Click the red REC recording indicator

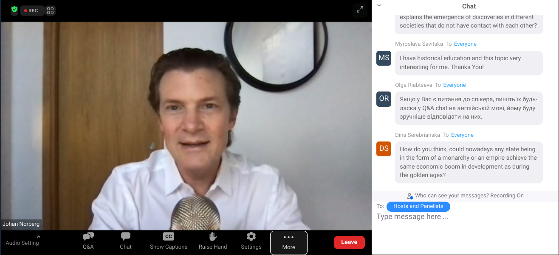click(x=32, y=11)
